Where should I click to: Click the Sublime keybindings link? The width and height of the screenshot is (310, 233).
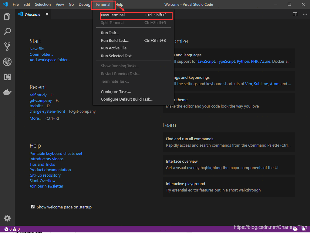coord(261,84)
